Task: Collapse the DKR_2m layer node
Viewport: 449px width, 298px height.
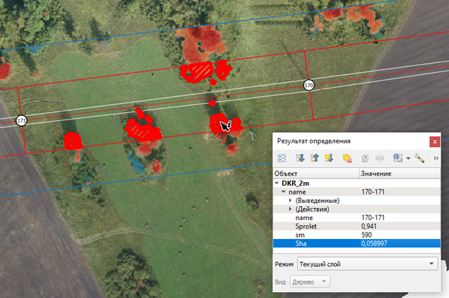Action: point(276,183)
